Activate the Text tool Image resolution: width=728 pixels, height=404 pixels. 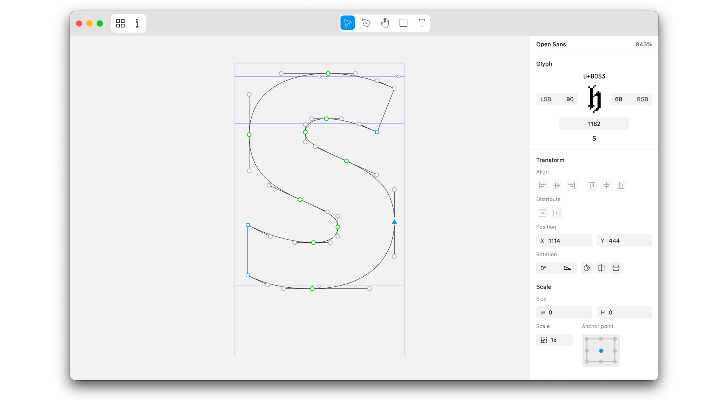pos(422,23)
